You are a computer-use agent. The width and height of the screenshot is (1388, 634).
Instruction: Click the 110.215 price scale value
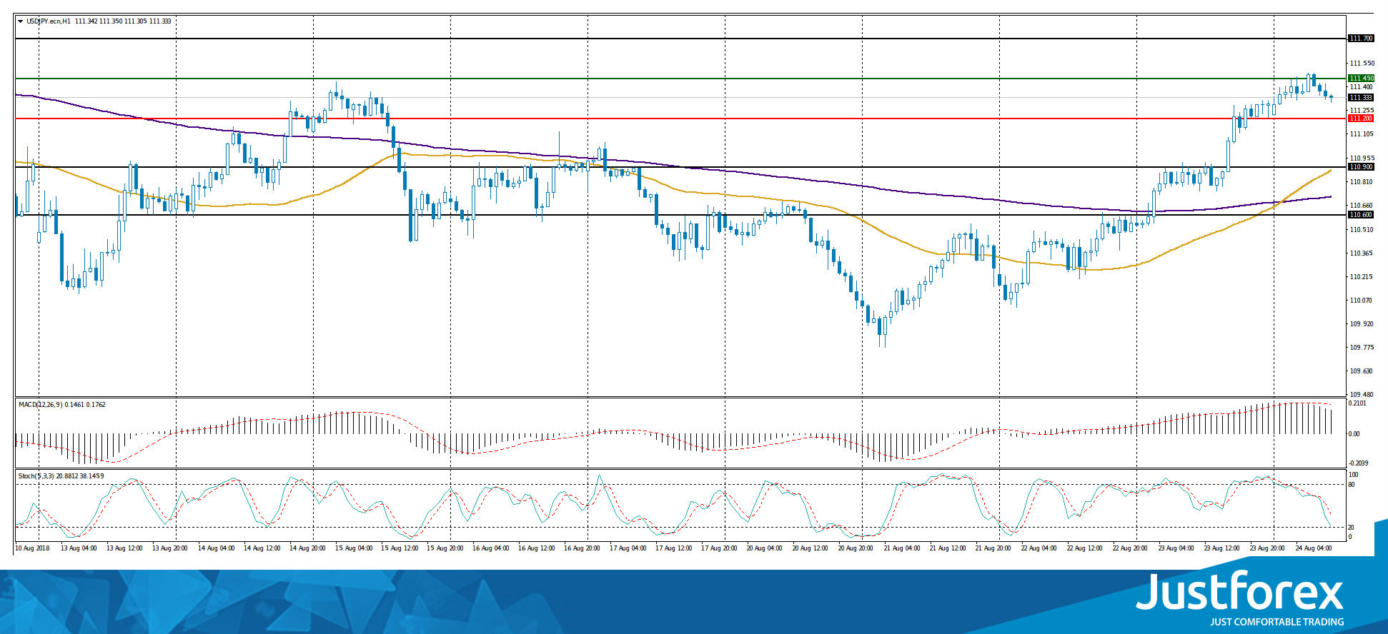coord(1362,276)
